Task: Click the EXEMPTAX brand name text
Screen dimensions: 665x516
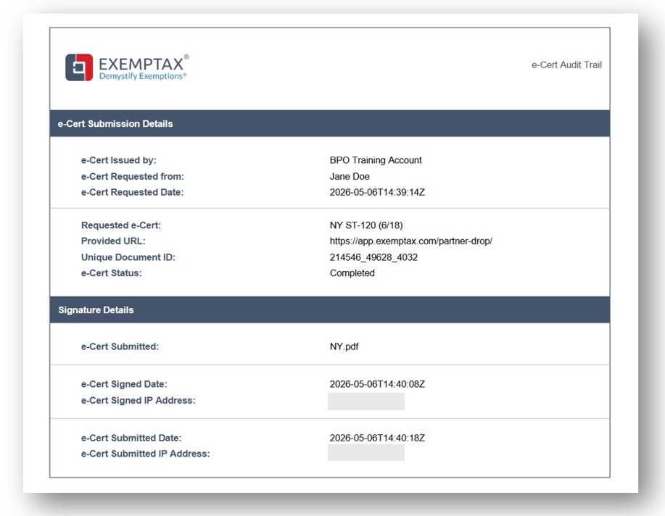Action: tap(141, 64)
